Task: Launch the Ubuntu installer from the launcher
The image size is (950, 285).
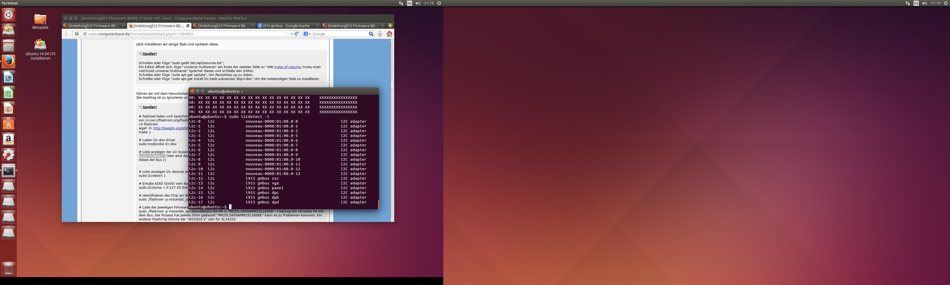Action: coord(8,30)
